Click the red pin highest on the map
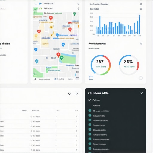This screenshot has height=153, width=153. click(51, 18)
